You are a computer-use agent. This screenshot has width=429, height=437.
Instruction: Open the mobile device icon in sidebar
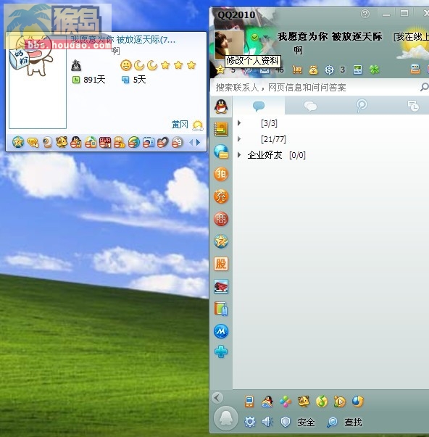[221, 309]
